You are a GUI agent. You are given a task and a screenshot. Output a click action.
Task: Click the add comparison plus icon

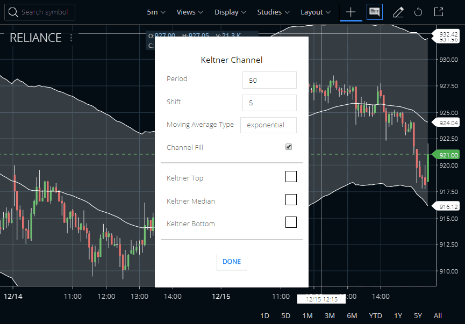(x=350, y=12)
